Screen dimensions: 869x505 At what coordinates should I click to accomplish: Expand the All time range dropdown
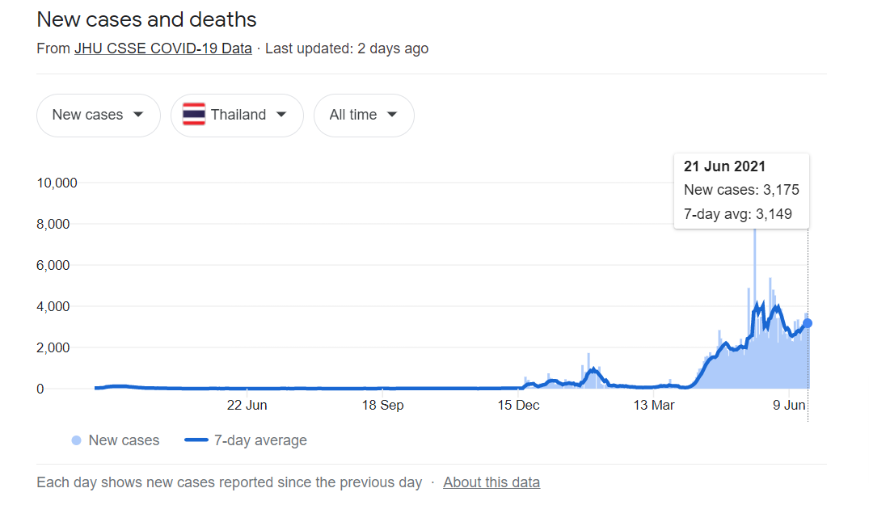click(x=364, y=116)
